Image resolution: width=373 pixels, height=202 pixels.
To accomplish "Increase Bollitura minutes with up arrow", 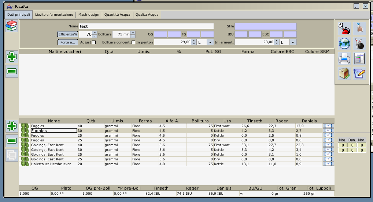I will tap(133, 33).
